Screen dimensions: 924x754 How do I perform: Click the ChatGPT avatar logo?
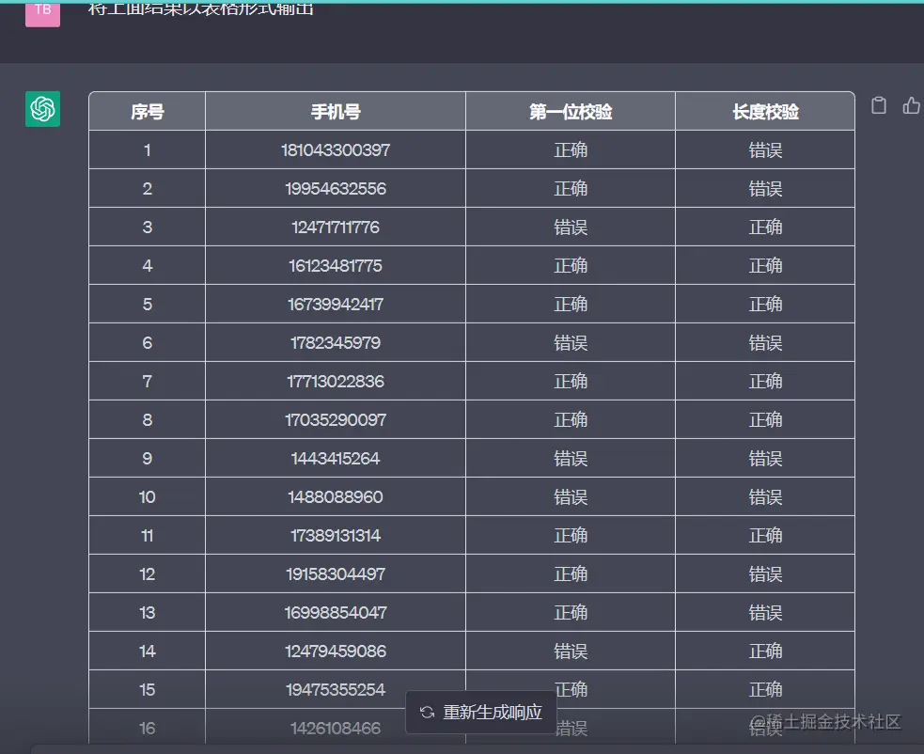[42, 109]
